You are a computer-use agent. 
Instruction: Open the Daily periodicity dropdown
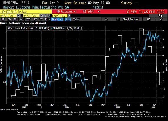57,19
